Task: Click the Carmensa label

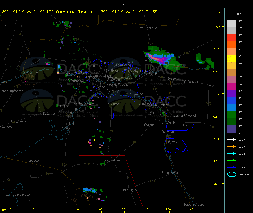Action: pos(172,142)
